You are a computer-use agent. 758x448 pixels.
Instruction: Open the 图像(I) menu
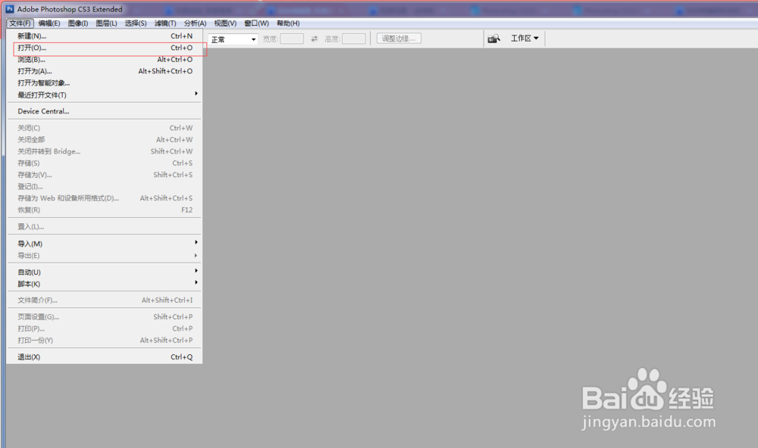click(78, 23)
